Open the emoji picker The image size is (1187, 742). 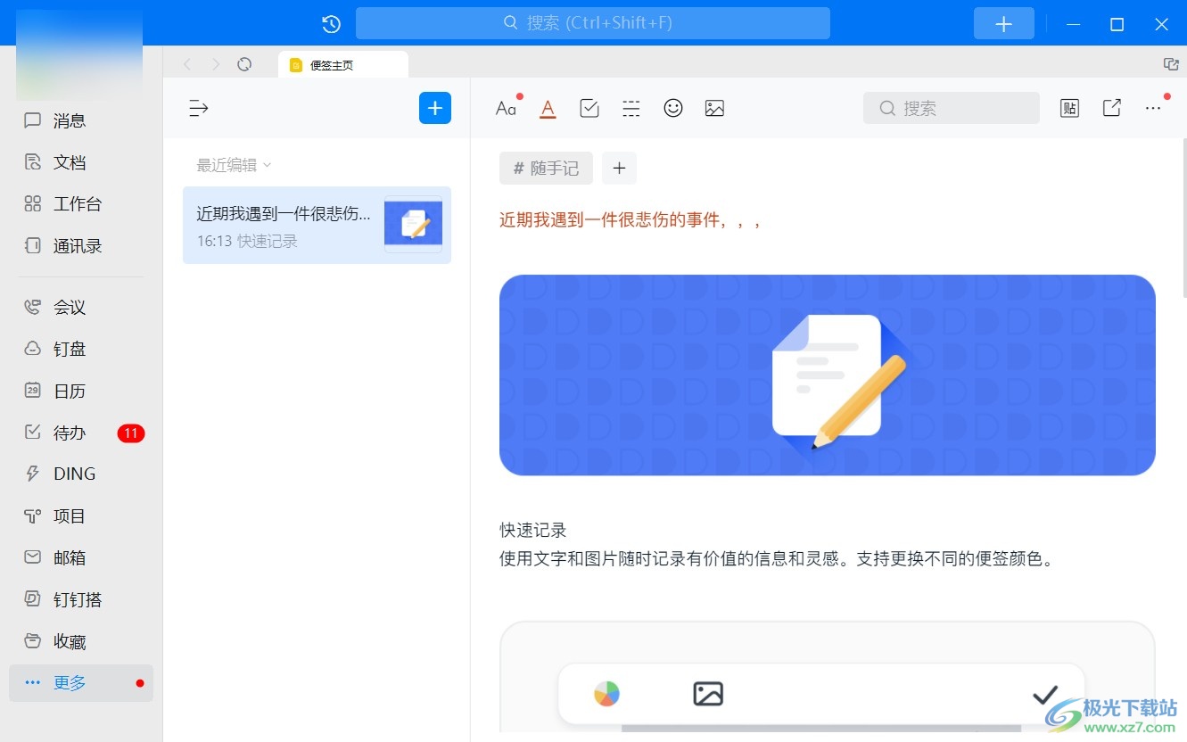point(673,108)
